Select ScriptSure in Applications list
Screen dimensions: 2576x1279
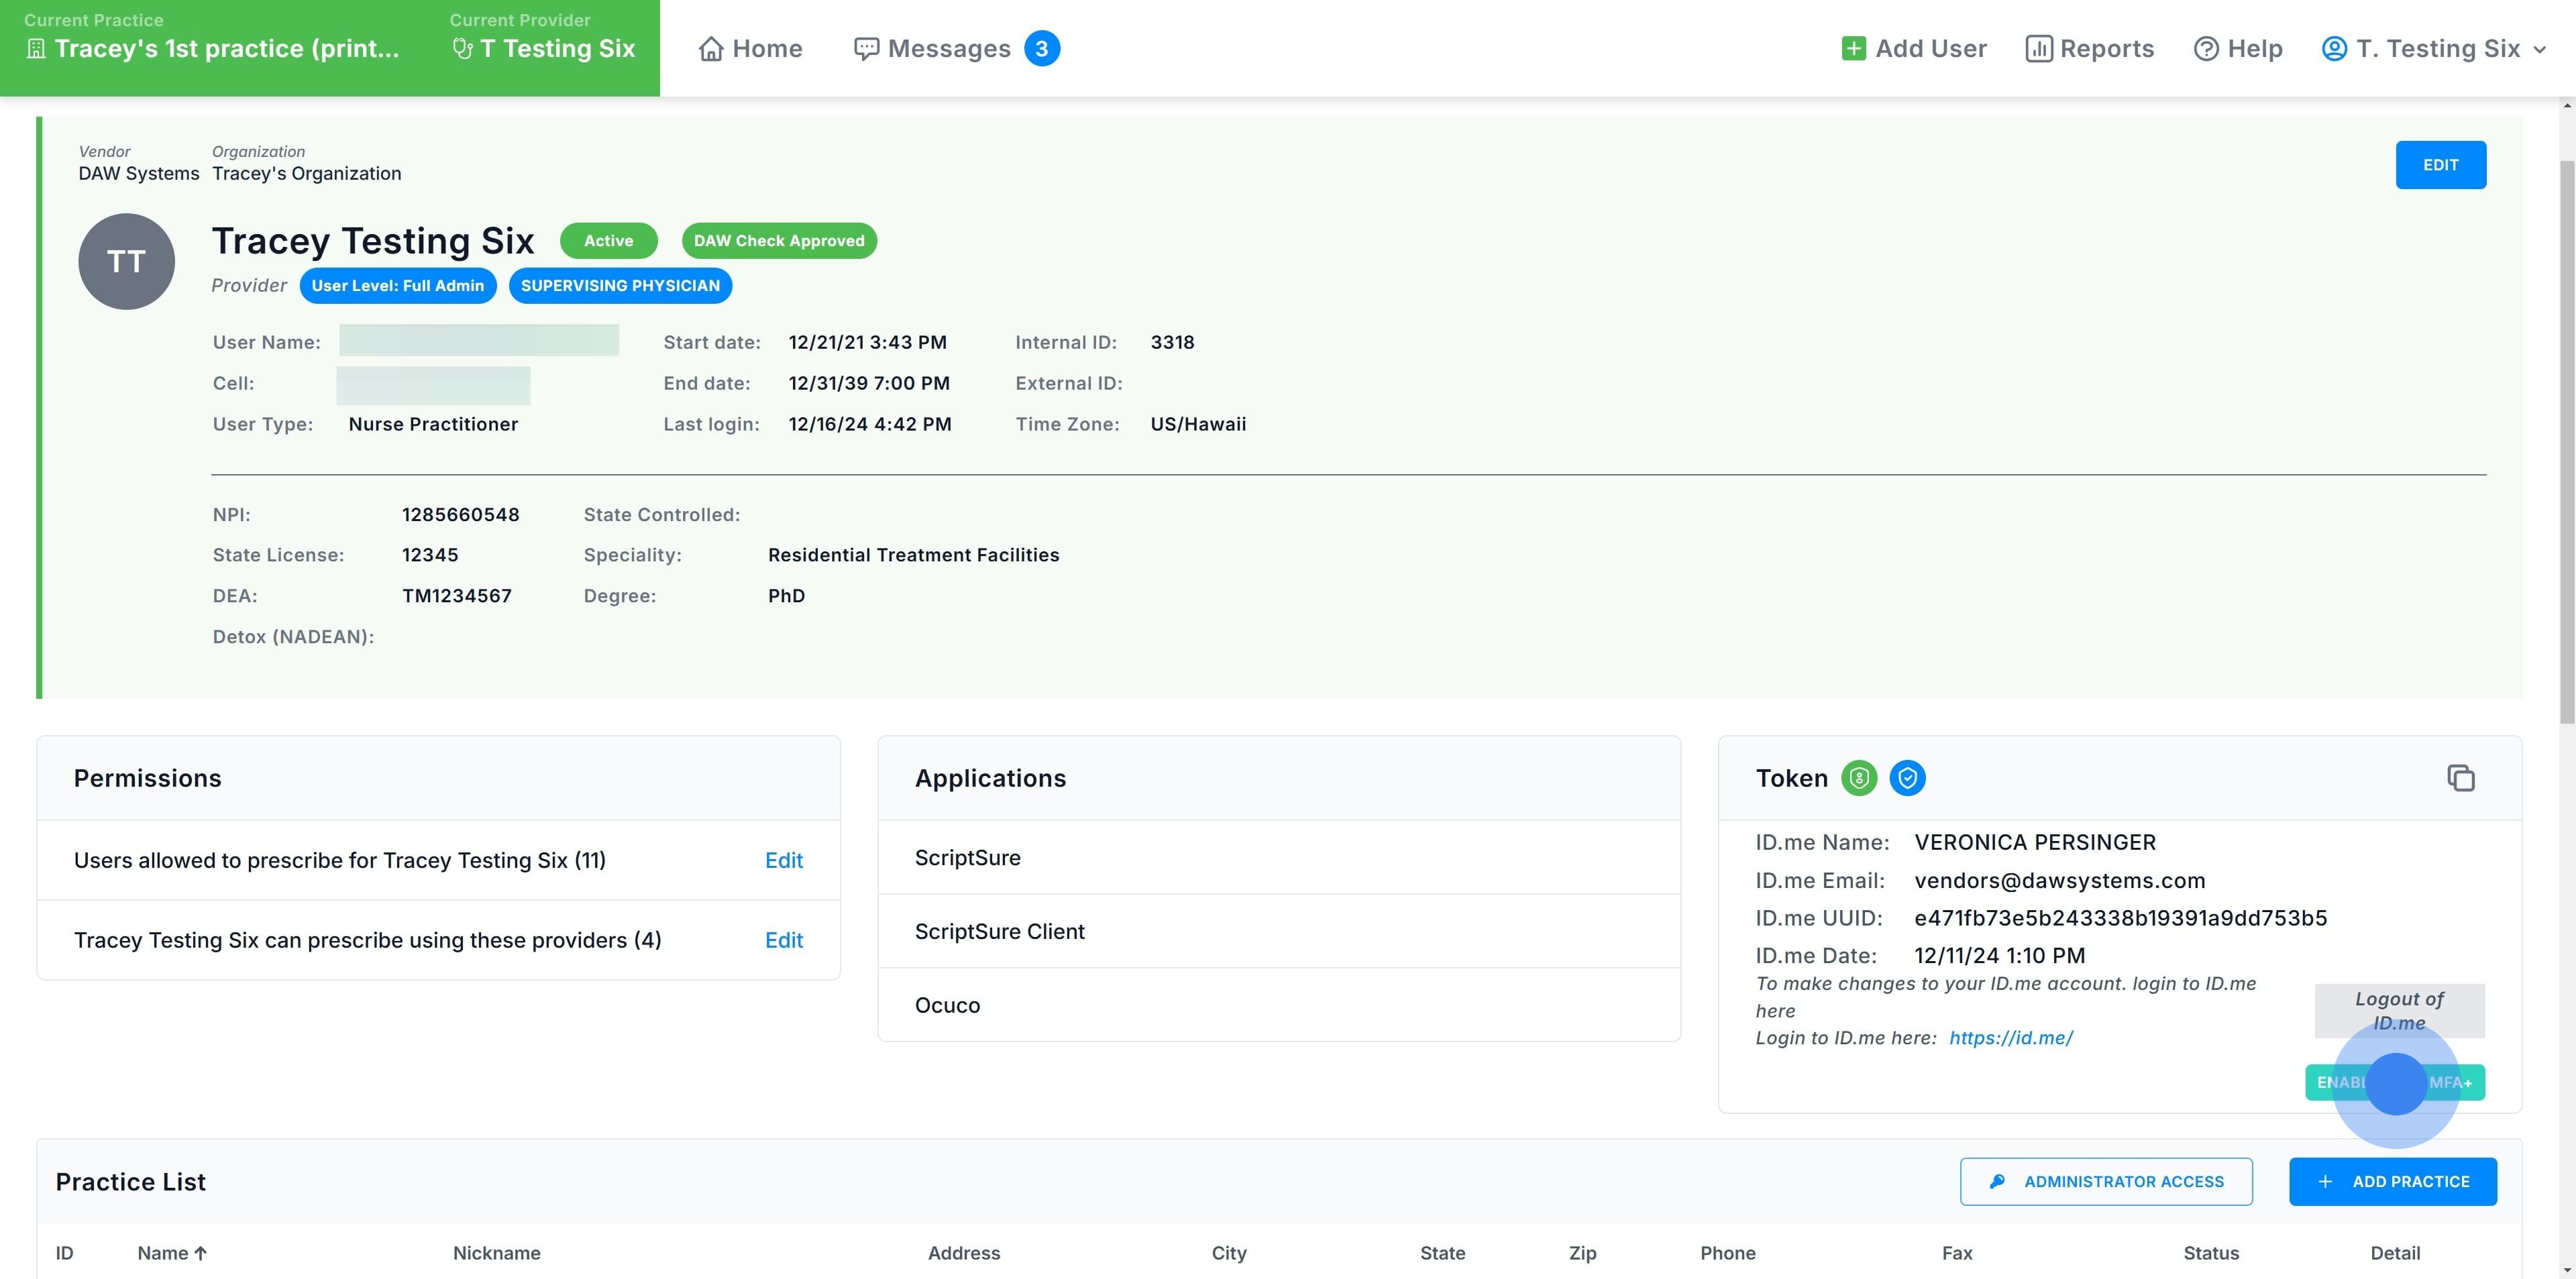1279,858
